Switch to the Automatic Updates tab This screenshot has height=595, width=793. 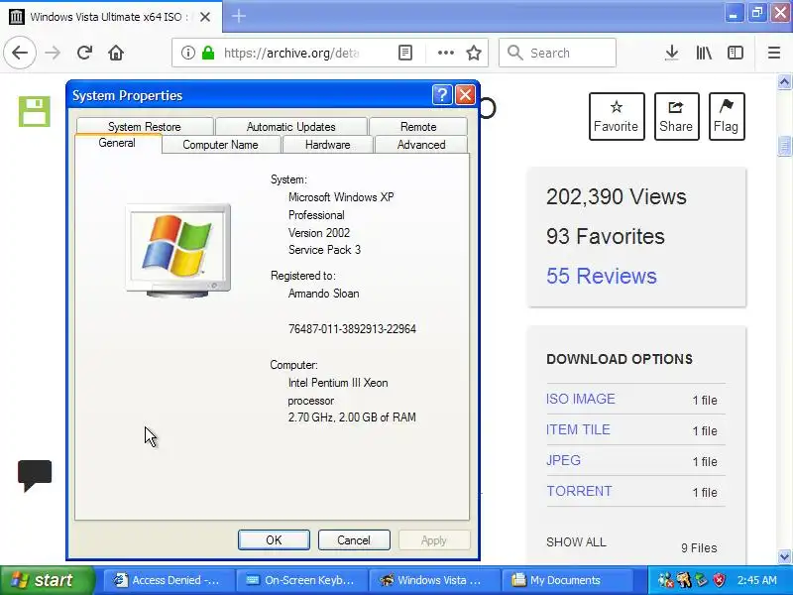291,127
